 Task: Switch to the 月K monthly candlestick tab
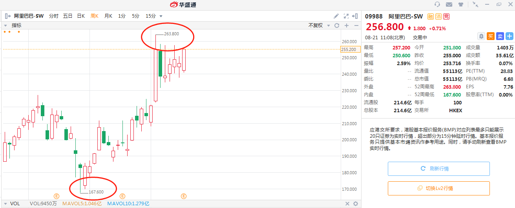click(x=108, y=16)
